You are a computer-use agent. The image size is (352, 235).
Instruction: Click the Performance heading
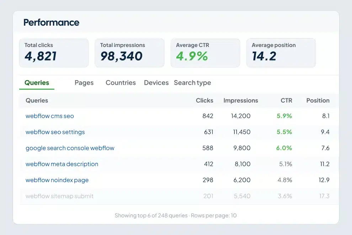click(52, 22)
